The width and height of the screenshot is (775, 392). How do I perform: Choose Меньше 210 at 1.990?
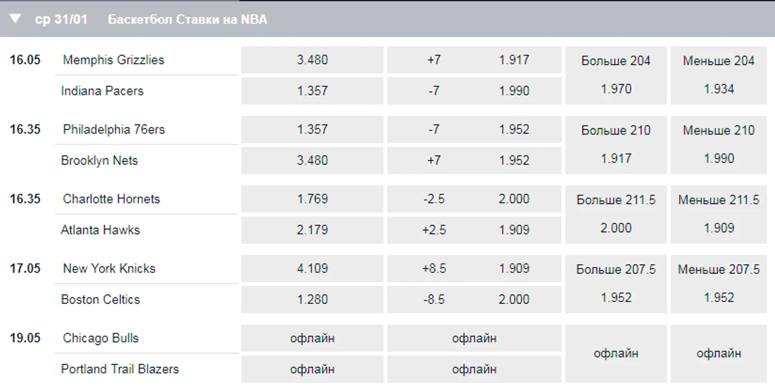(x=718, y=144)
